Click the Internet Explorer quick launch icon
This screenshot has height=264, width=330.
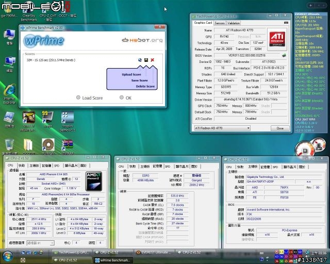35,253
